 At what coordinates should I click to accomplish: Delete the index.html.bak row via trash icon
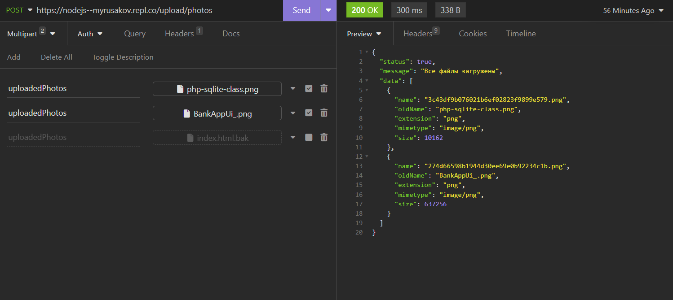[324, 137]
